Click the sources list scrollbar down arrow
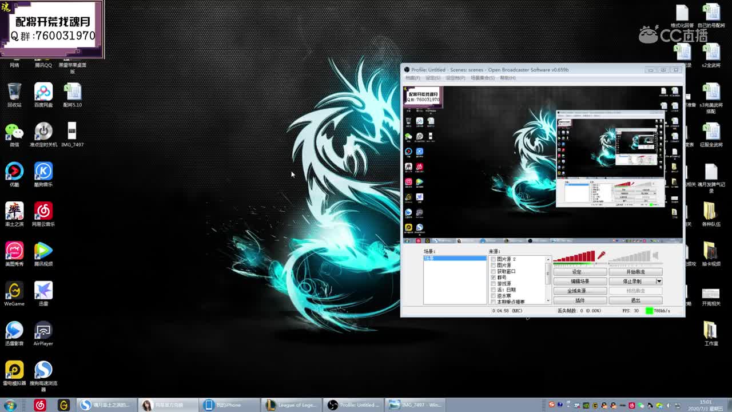 click(x=548, y=301)
